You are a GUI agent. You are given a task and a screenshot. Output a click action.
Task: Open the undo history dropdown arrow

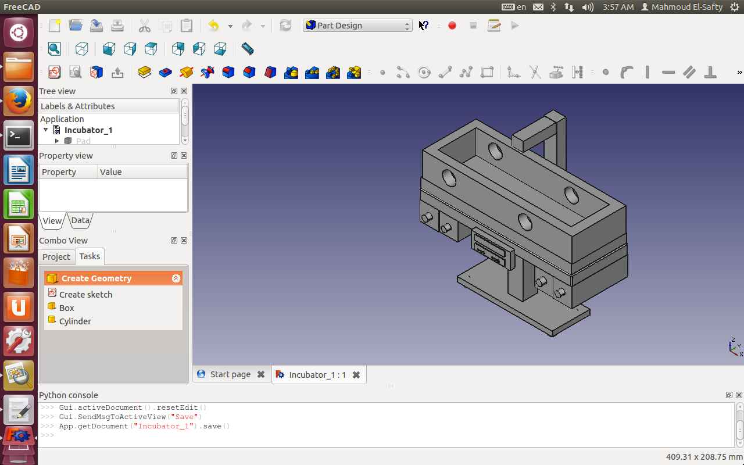230,26
